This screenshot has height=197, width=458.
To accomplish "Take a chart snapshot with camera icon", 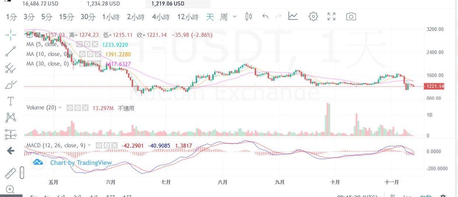I will click(351, 17).
